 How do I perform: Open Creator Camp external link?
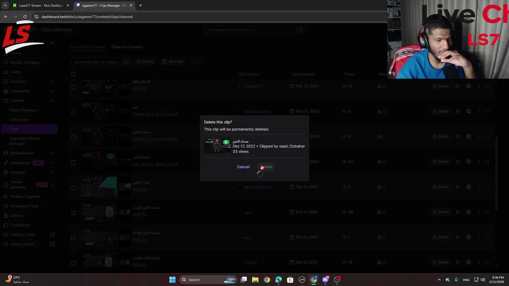[x=29, y=235]
